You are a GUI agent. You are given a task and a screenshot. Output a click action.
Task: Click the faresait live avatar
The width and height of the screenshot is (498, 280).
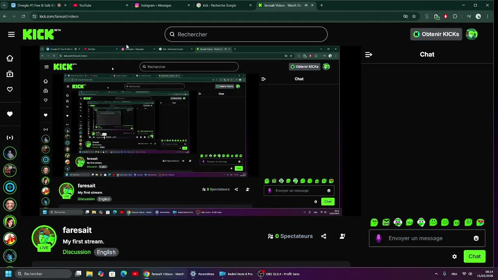coord(44,238)
